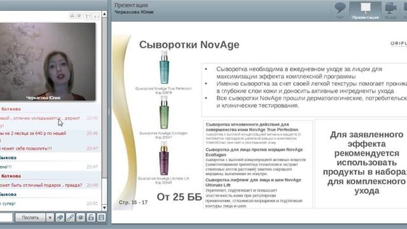Open the Видео tab with camera icon
Viewport: 407px width, 229px height.
(390, 10)
